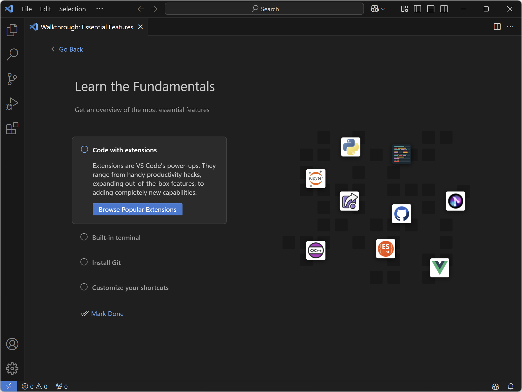Mark 'Code with extensions' step circle complete
Viewport: 522px width, 392px height.
(84, 150)
